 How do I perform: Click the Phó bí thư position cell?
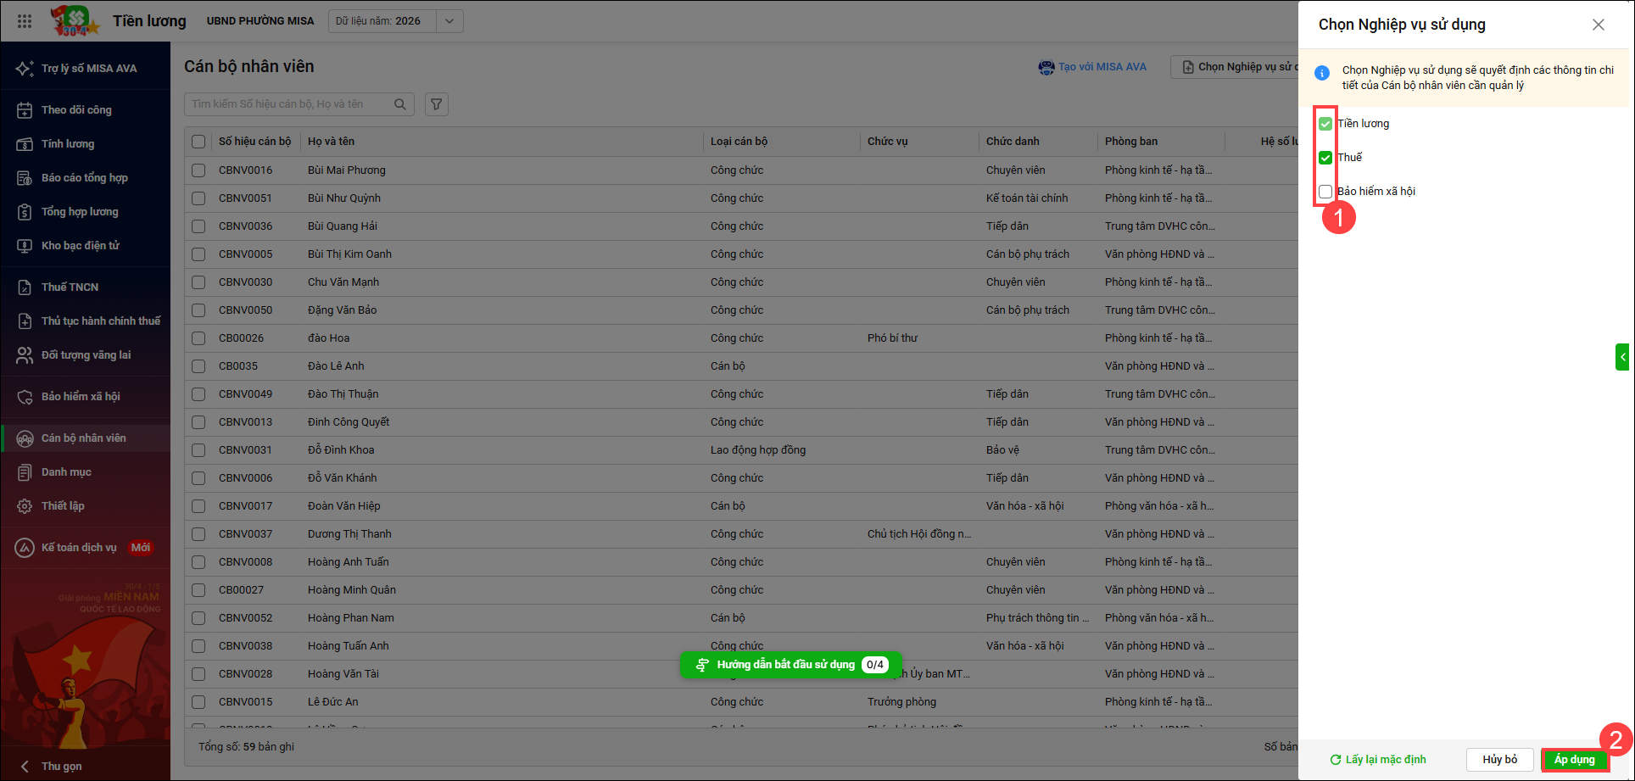(x=892, y=338)
